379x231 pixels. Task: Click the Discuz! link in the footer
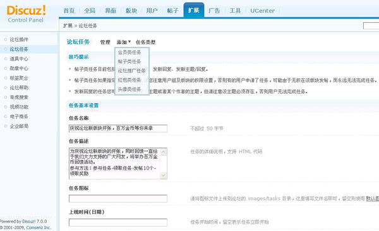tap(29, 222)
